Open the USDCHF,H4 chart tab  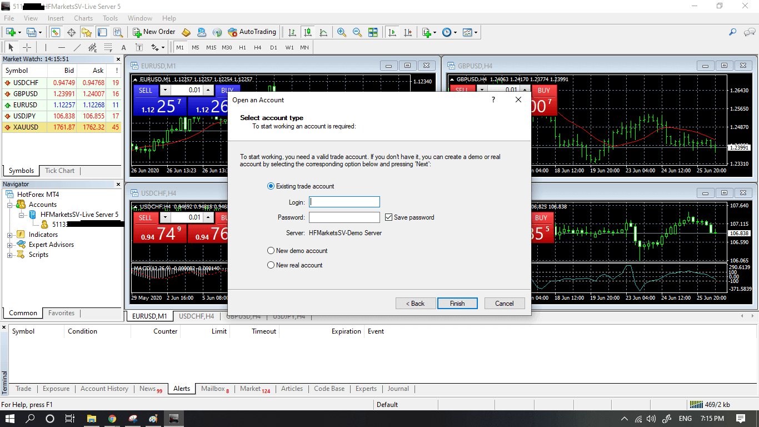tap(197, 316)
